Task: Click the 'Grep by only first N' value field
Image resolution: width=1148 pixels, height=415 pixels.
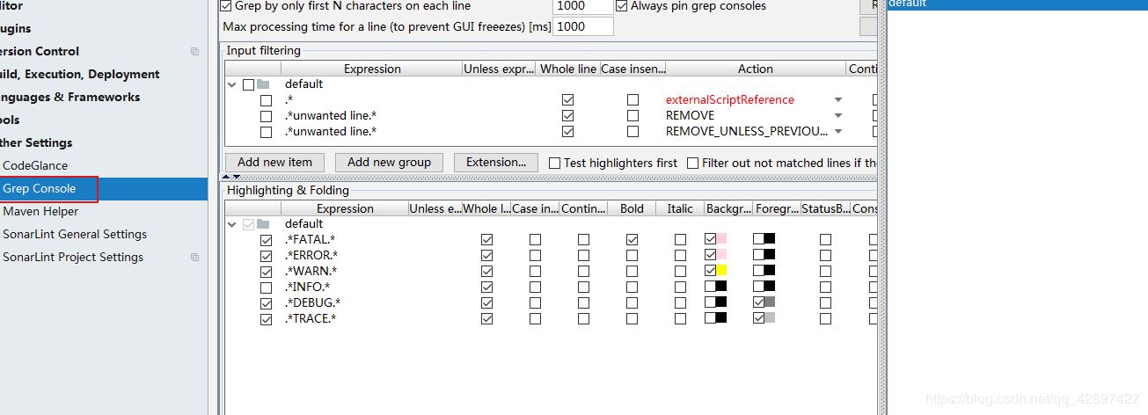Action: [582, 6]
